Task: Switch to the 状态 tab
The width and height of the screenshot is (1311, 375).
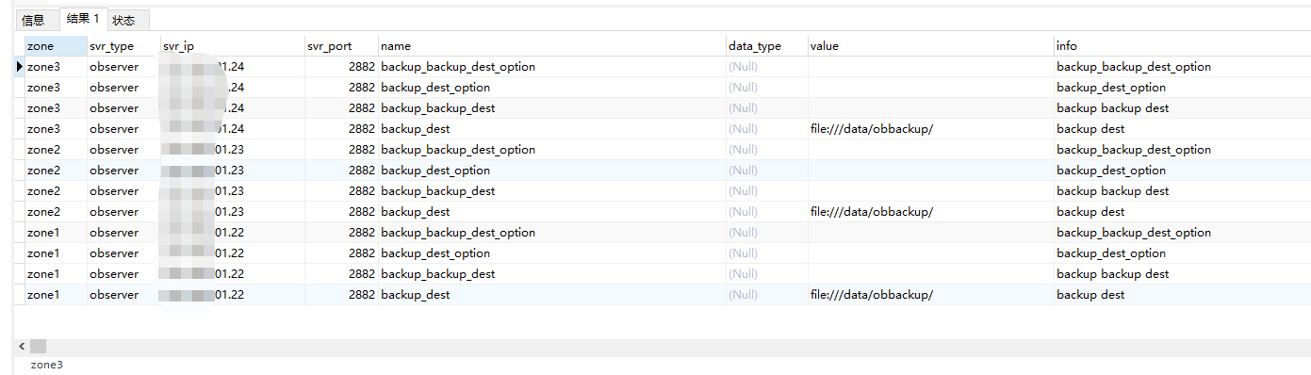Action: click(123, 20)
